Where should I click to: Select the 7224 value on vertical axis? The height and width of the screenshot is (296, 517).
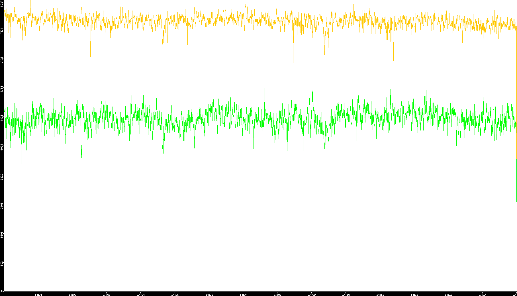coord(2,31)
